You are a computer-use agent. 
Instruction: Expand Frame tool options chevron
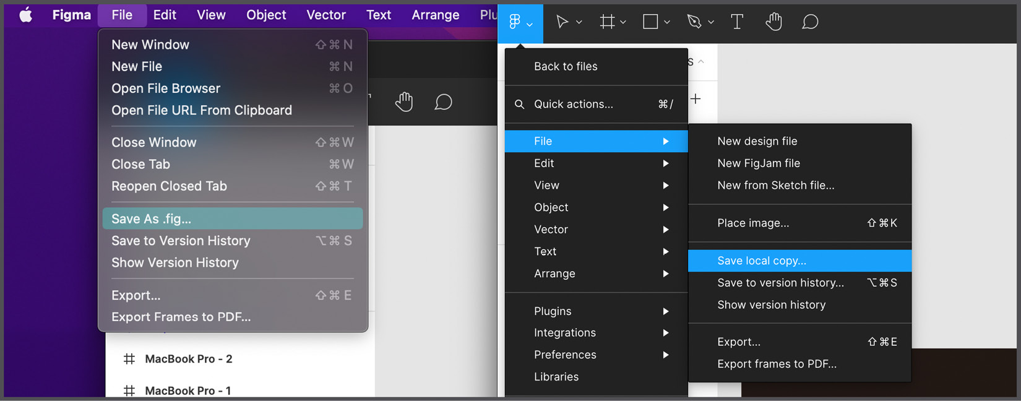(623, 22)
